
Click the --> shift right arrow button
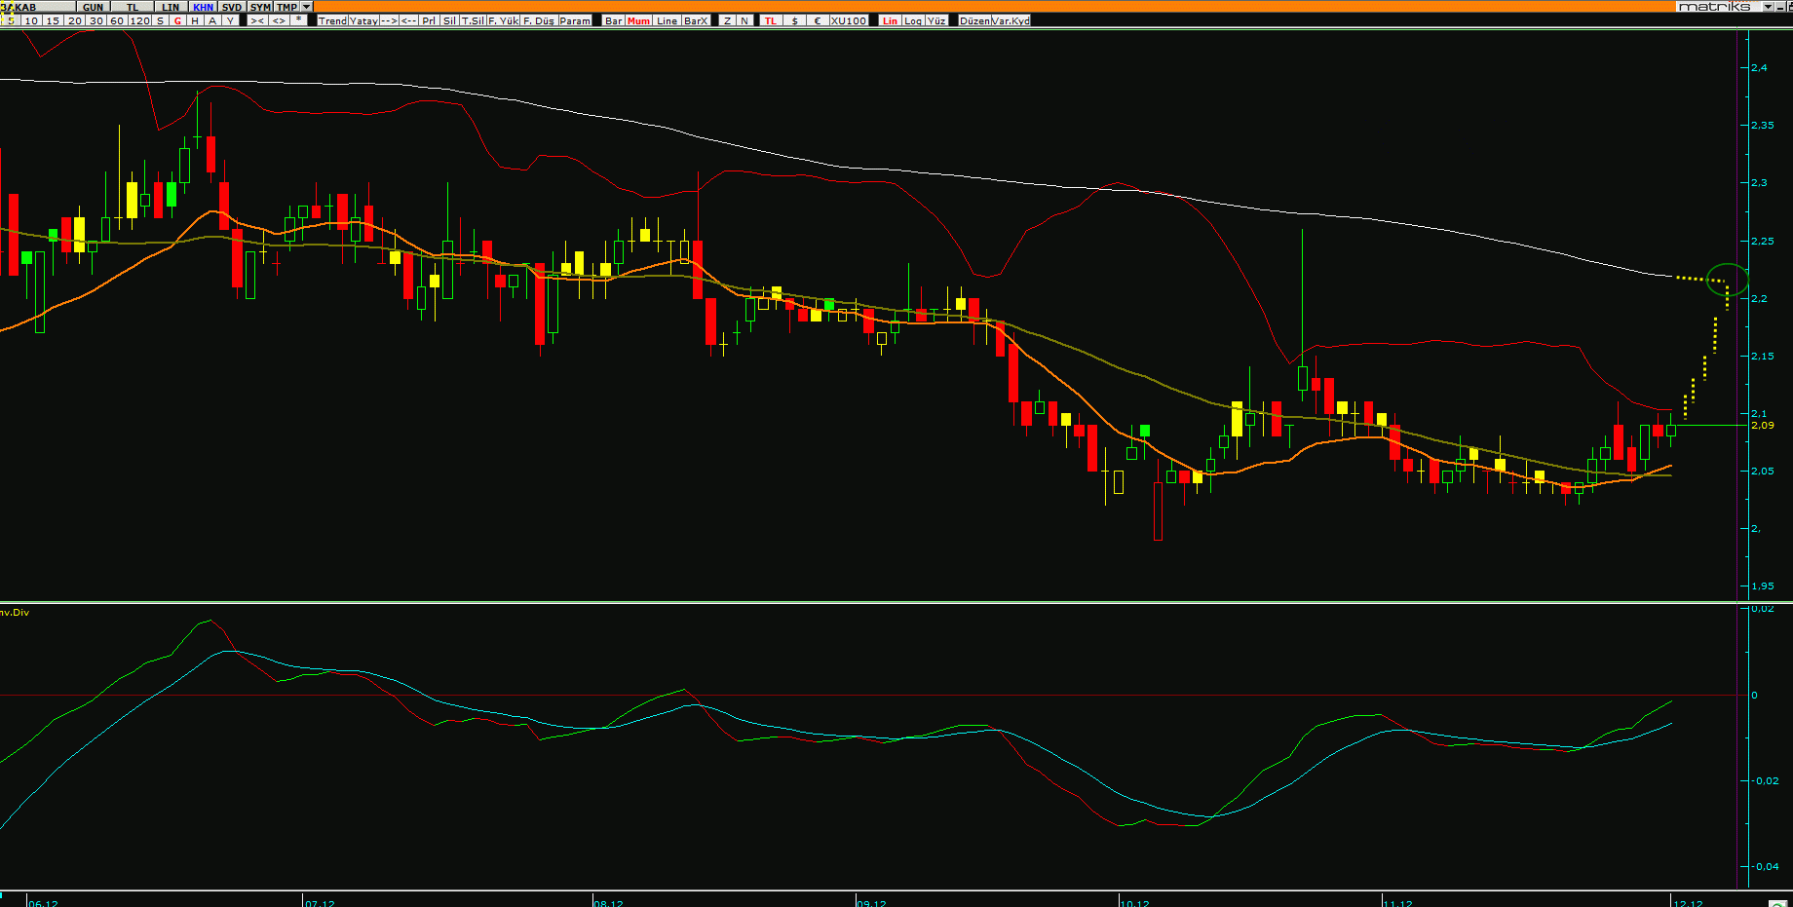pyautogui.click(x=389, y=20)
